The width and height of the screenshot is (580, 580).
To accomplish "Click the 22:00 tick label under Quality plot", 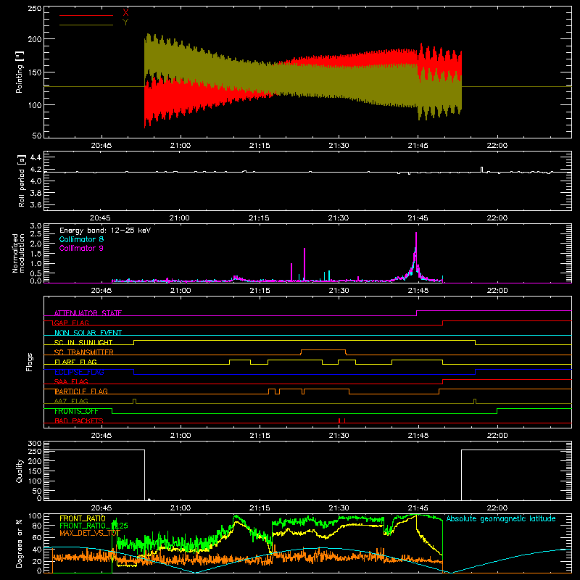I will (x=497, y=508).
